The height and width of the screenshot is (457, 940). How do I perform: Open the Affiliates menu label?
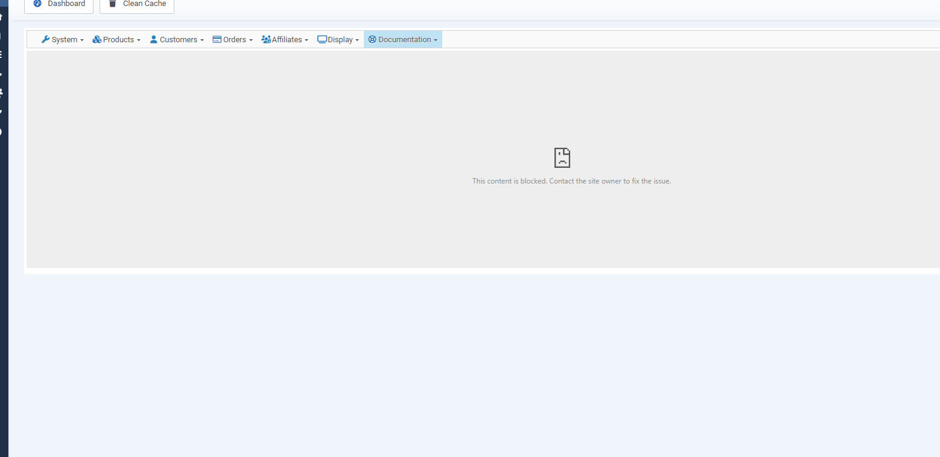[287, 39]
